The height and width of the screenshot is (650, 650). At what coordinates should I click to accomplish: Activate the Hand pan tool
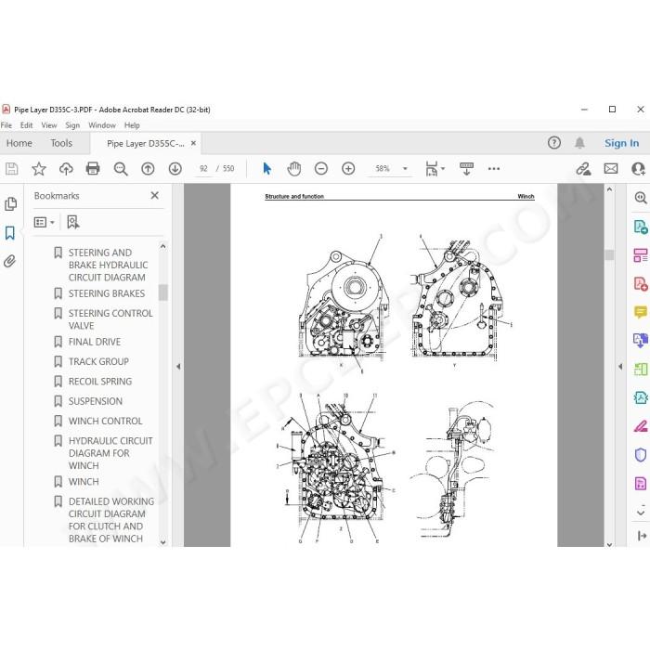[x=294, y=169]
